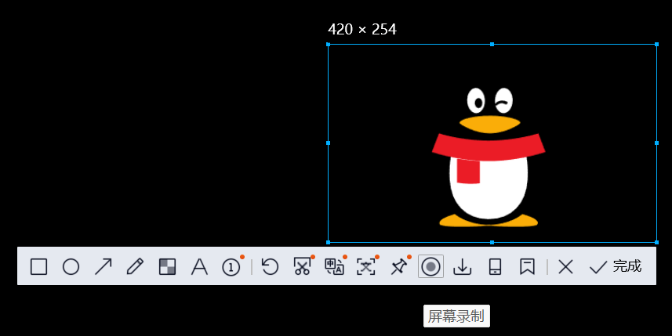This screenshot has height=336, width=672.
Task: Choose the arrow annotation tool
Action: point(103,266)
